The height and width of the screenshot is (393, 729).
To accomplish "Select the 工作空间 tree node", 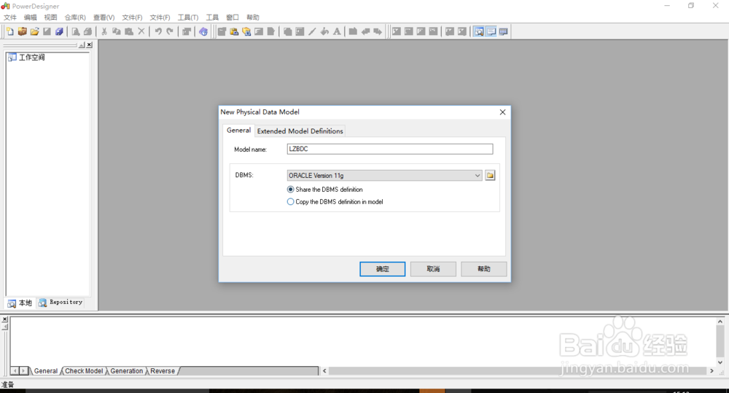I will coord(31,57).
